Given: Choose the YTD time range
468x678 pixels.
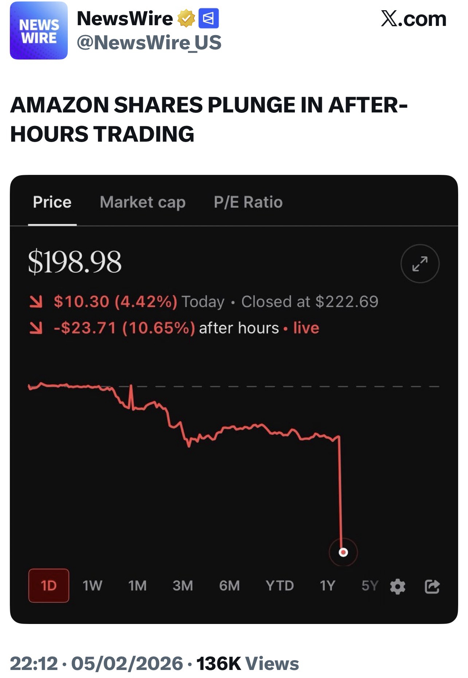Looking at the screenshot, I should point(280,586).
